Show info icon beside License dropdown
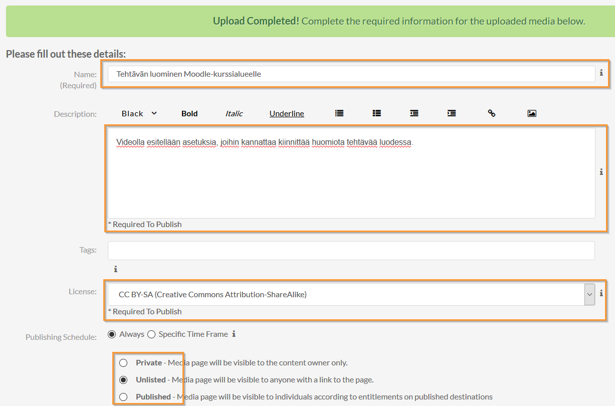 [601, 293]
